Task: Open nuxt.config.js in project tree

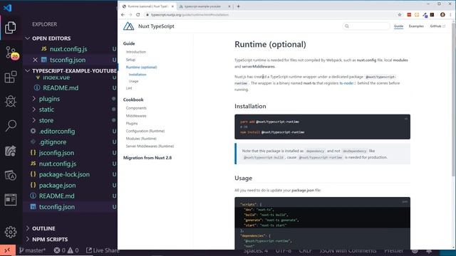Action: click(58, 164)
